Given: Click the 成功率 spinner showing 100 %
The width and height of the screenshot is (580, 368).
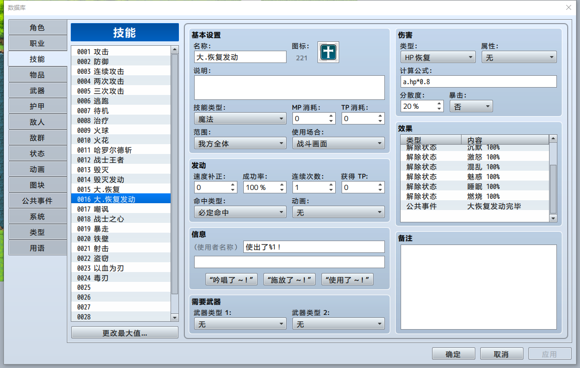Looking at the screenshot, I should (x=264, y=187).
